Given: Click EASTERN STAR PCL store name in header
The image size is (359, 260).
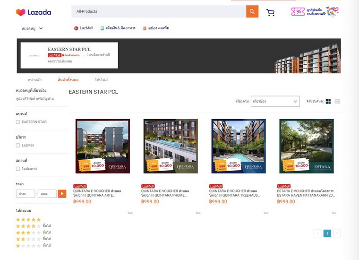Looking at the screenshot, I should [69, 49].
